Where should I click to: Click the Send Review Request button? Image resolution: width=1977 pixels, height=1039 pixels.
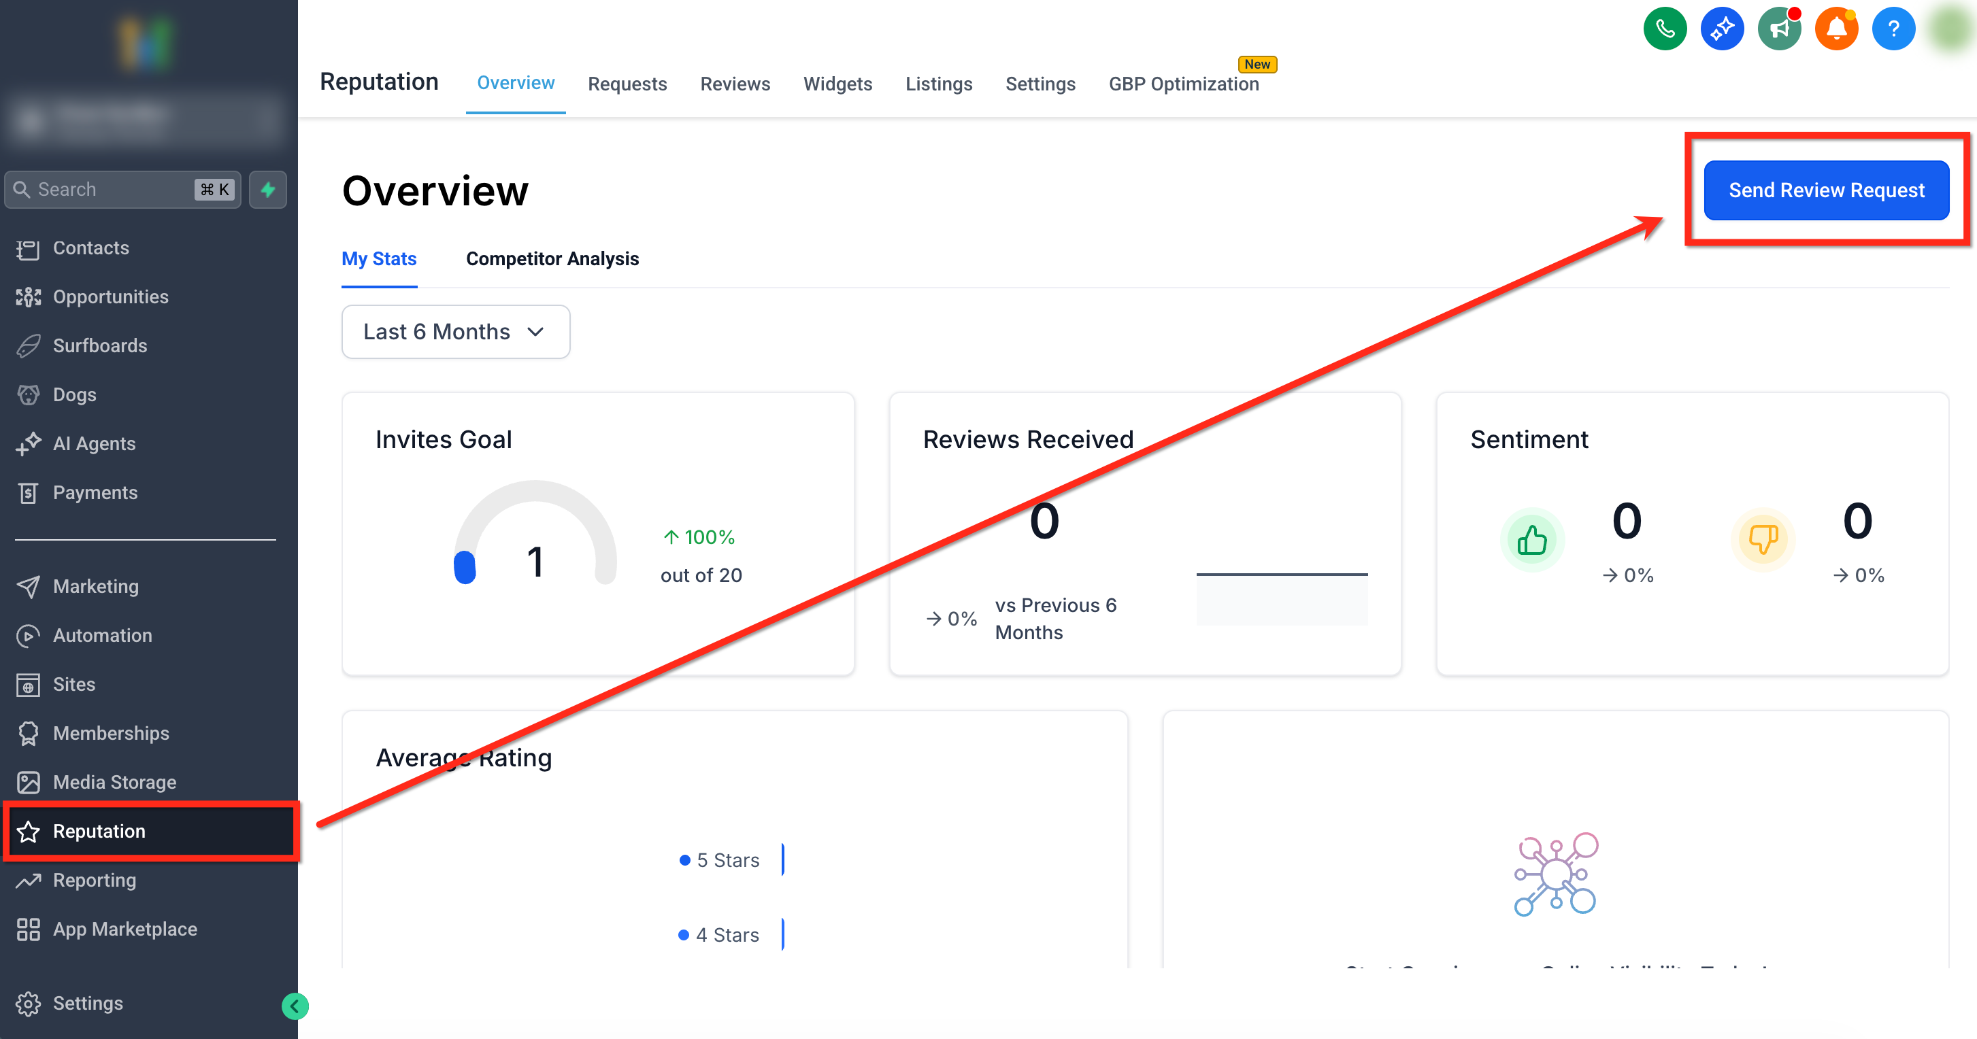1826,190
